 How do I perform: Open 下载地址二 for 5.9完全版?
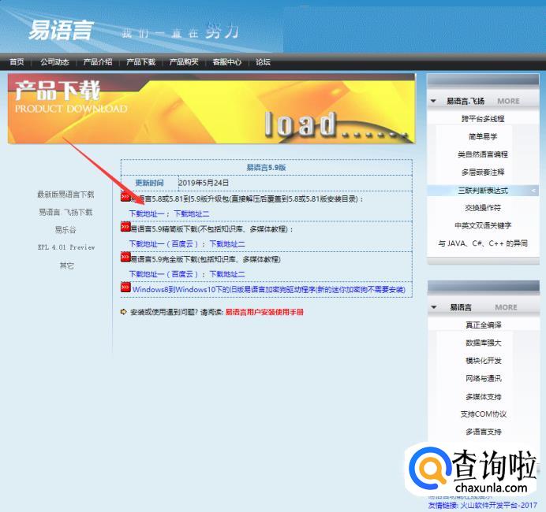pyautogui.click(x=227, y=274)
